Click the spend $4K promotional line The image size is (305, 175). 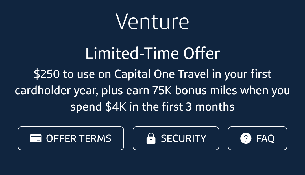click(152, 107)
